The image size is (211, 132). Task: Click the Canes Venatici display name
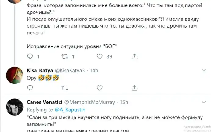click(x=44, y=102)
